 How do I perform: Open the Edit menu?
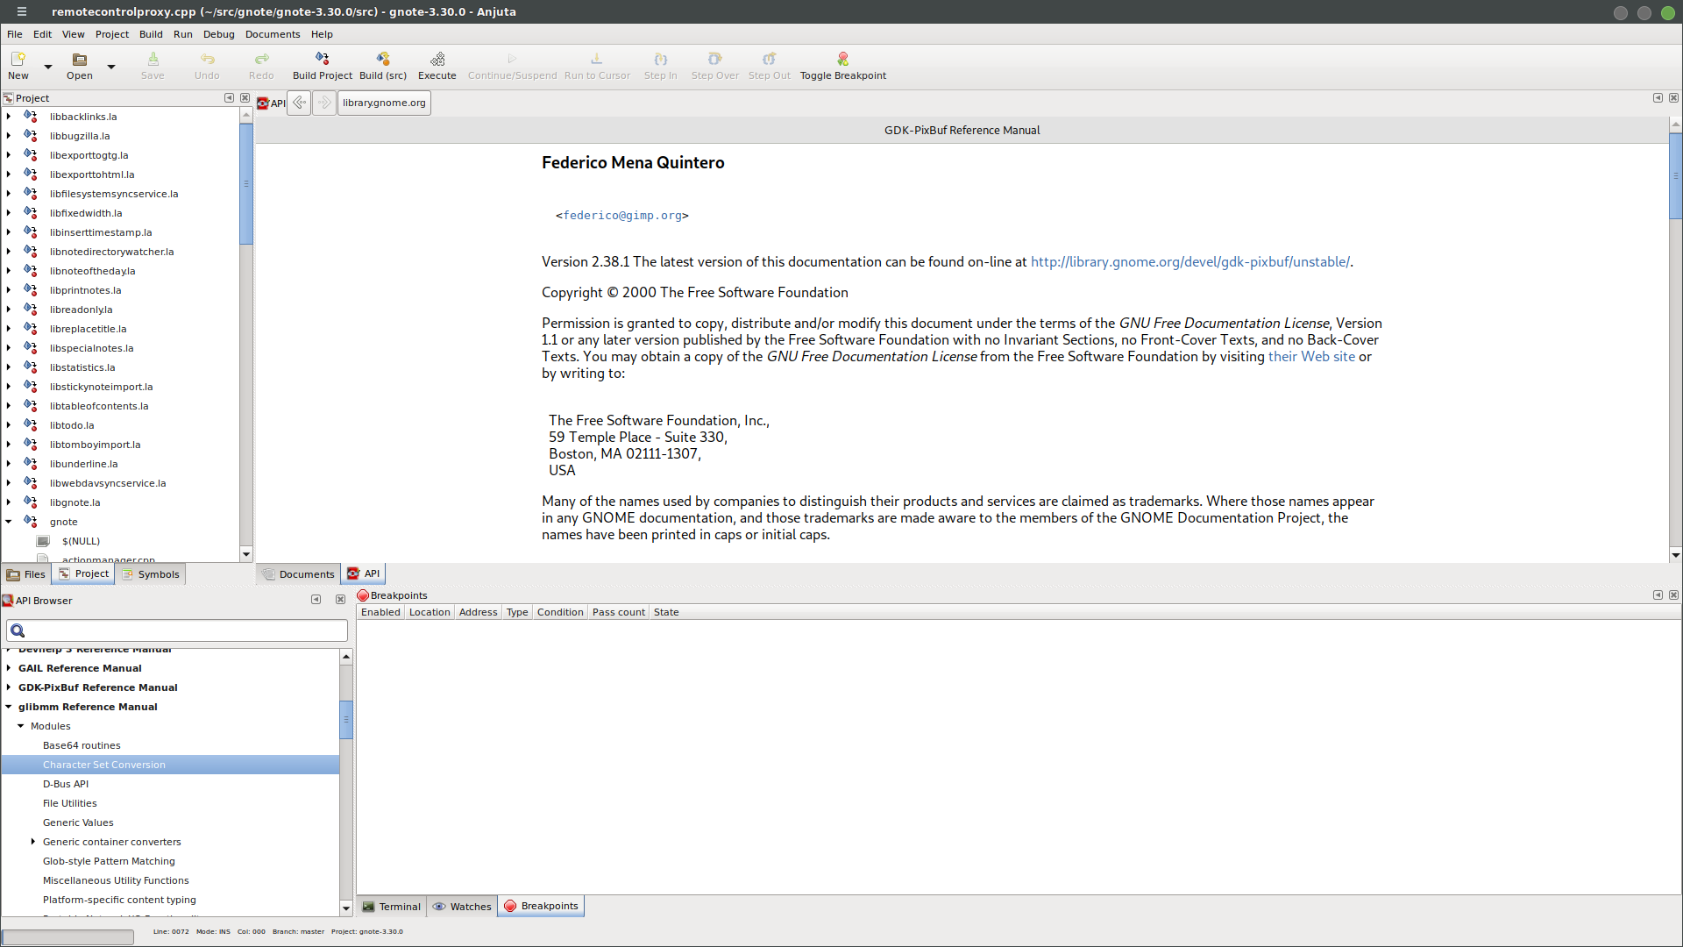[43, 34]
